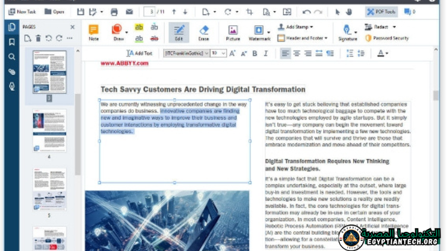Toggle the PDF Tools panel button
The height and width of the screenshot is (251, 447).
pos(381,11)
